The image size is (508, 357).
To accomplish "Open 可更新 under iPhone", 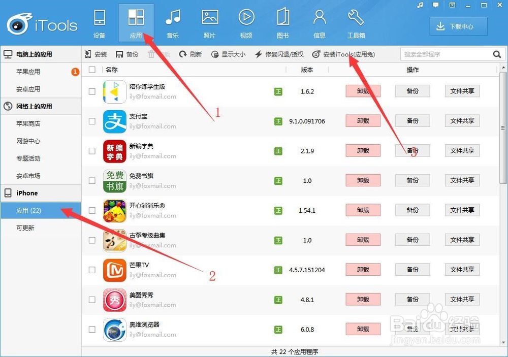I will coord(41,228).
